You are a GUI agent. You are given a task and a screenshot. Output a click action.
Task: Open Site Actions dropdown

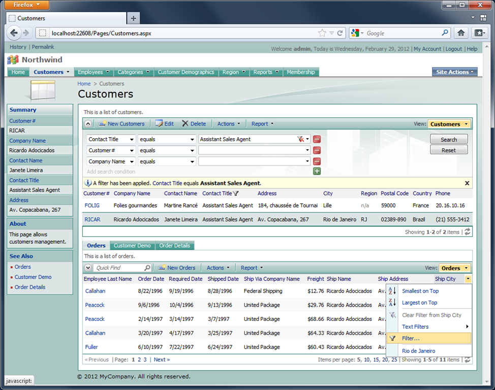click(454, 72)
